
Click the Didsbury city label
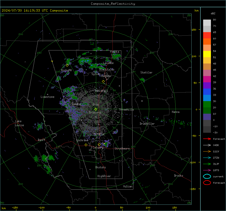coord(95,112)
